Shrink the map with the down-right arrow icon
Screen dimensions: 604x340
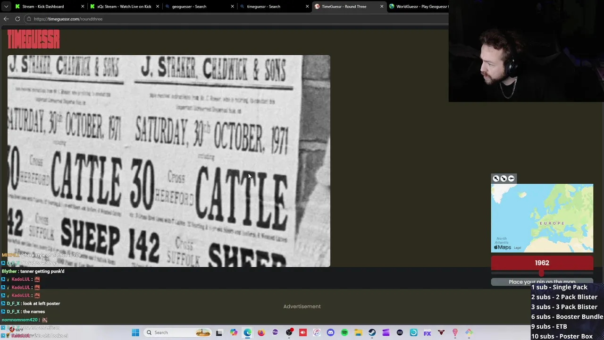[x=503, y=178]
